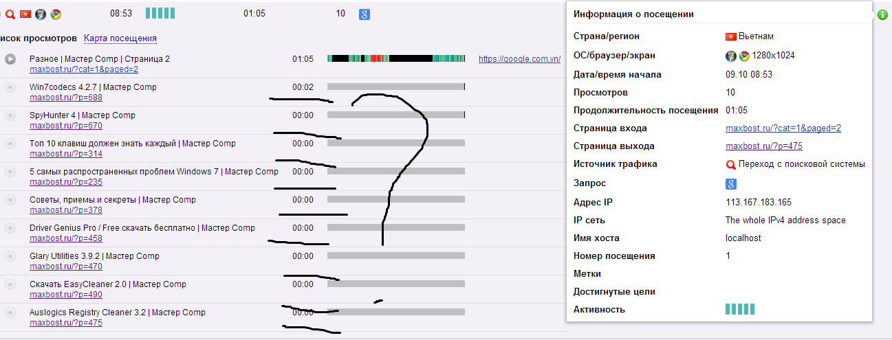Open the maxbost.ru/?p=688 link
The width and height of the screenshot is (892, 340).
[66, 98]
